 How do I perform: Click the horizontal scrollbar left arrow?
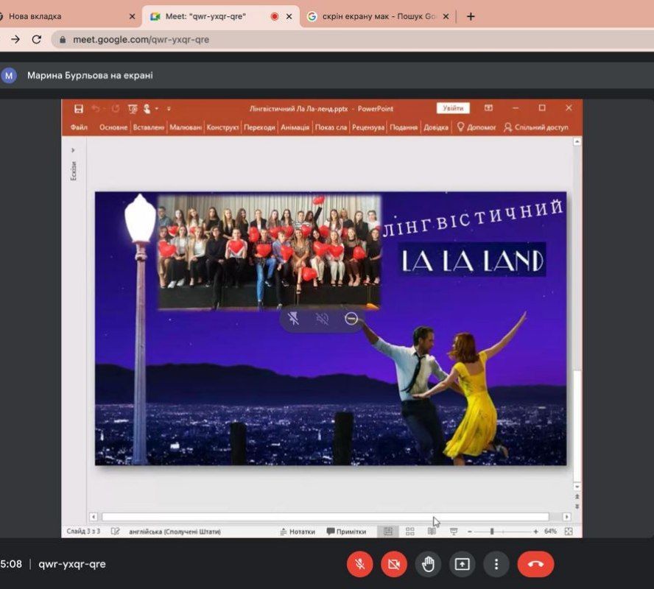coord(94,517)
